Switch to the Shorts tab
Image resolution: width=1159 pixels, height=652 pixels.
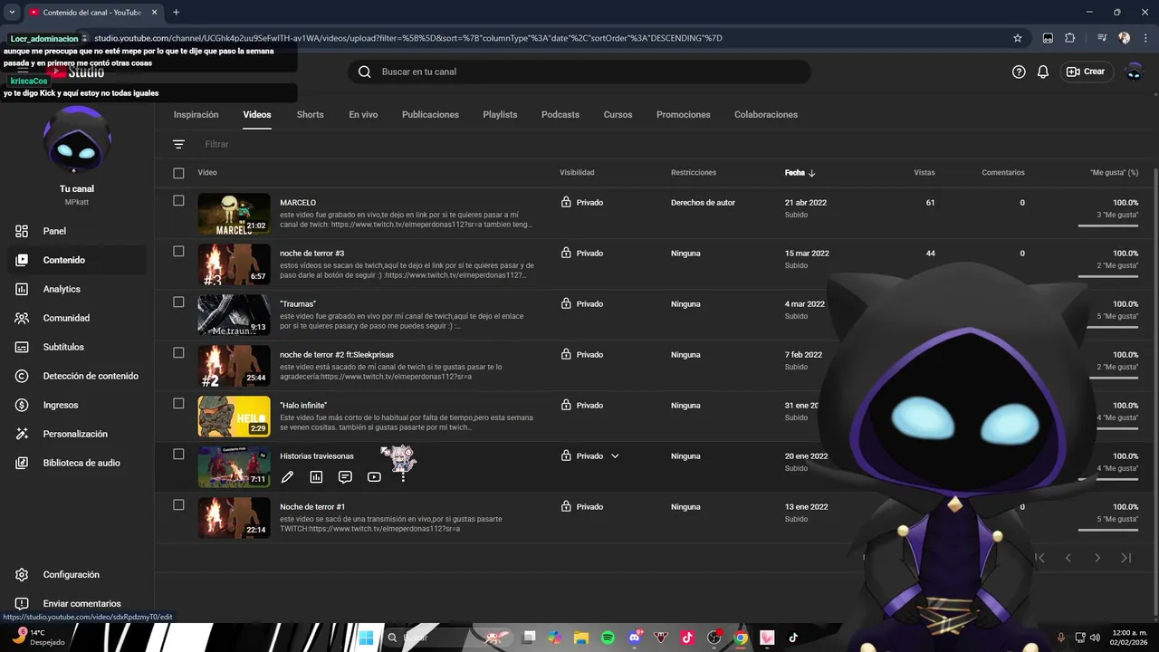[x=310, y=115]
